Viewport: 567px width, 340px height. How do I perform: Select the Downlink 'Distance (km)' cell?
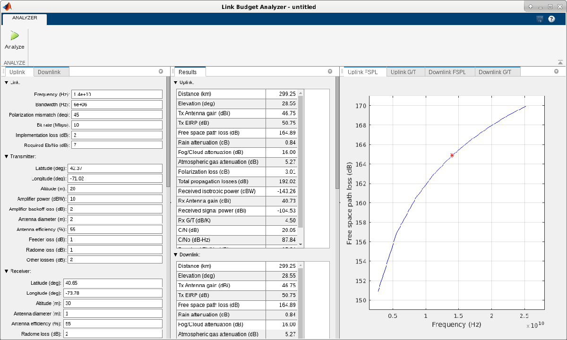pyautogui.click(x=221, y=266)
